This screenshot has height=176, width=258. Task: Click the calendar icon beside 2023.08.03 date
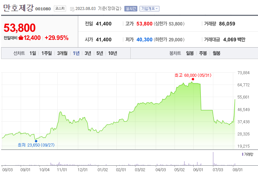click(x=72, y=9)
